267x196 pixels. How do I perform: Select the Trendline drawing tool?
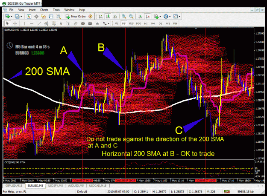point(39,23)
